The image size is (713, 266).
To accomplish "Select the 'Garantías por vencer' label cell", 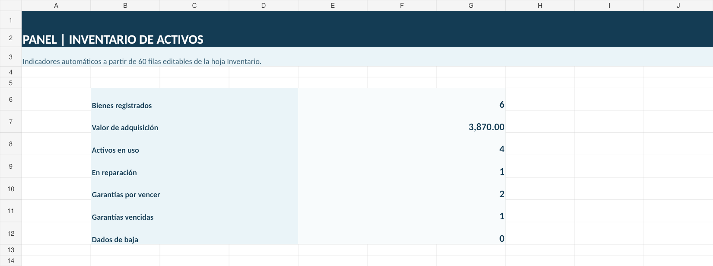I will 194,189.
